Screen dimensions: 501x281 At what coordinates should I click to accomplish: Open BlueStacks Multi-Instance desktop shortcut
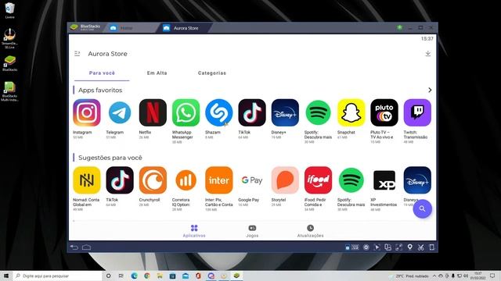9,91
